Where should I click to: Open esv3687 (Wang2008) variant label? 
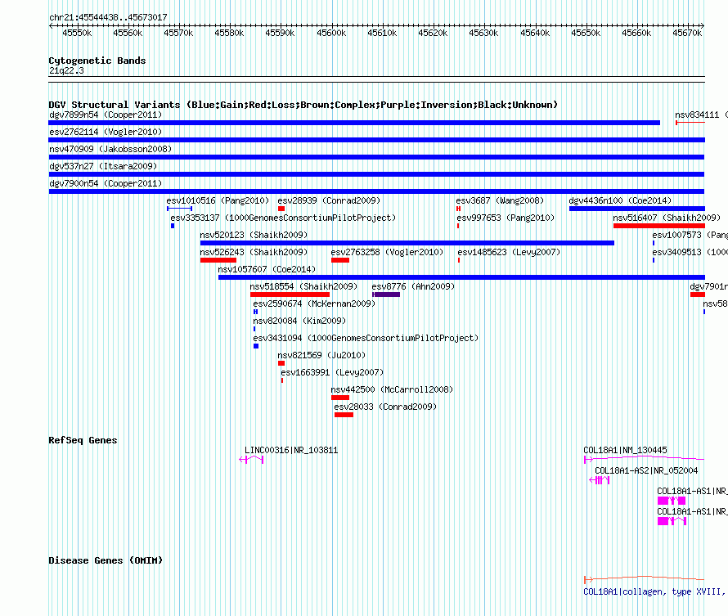(500, 200)
